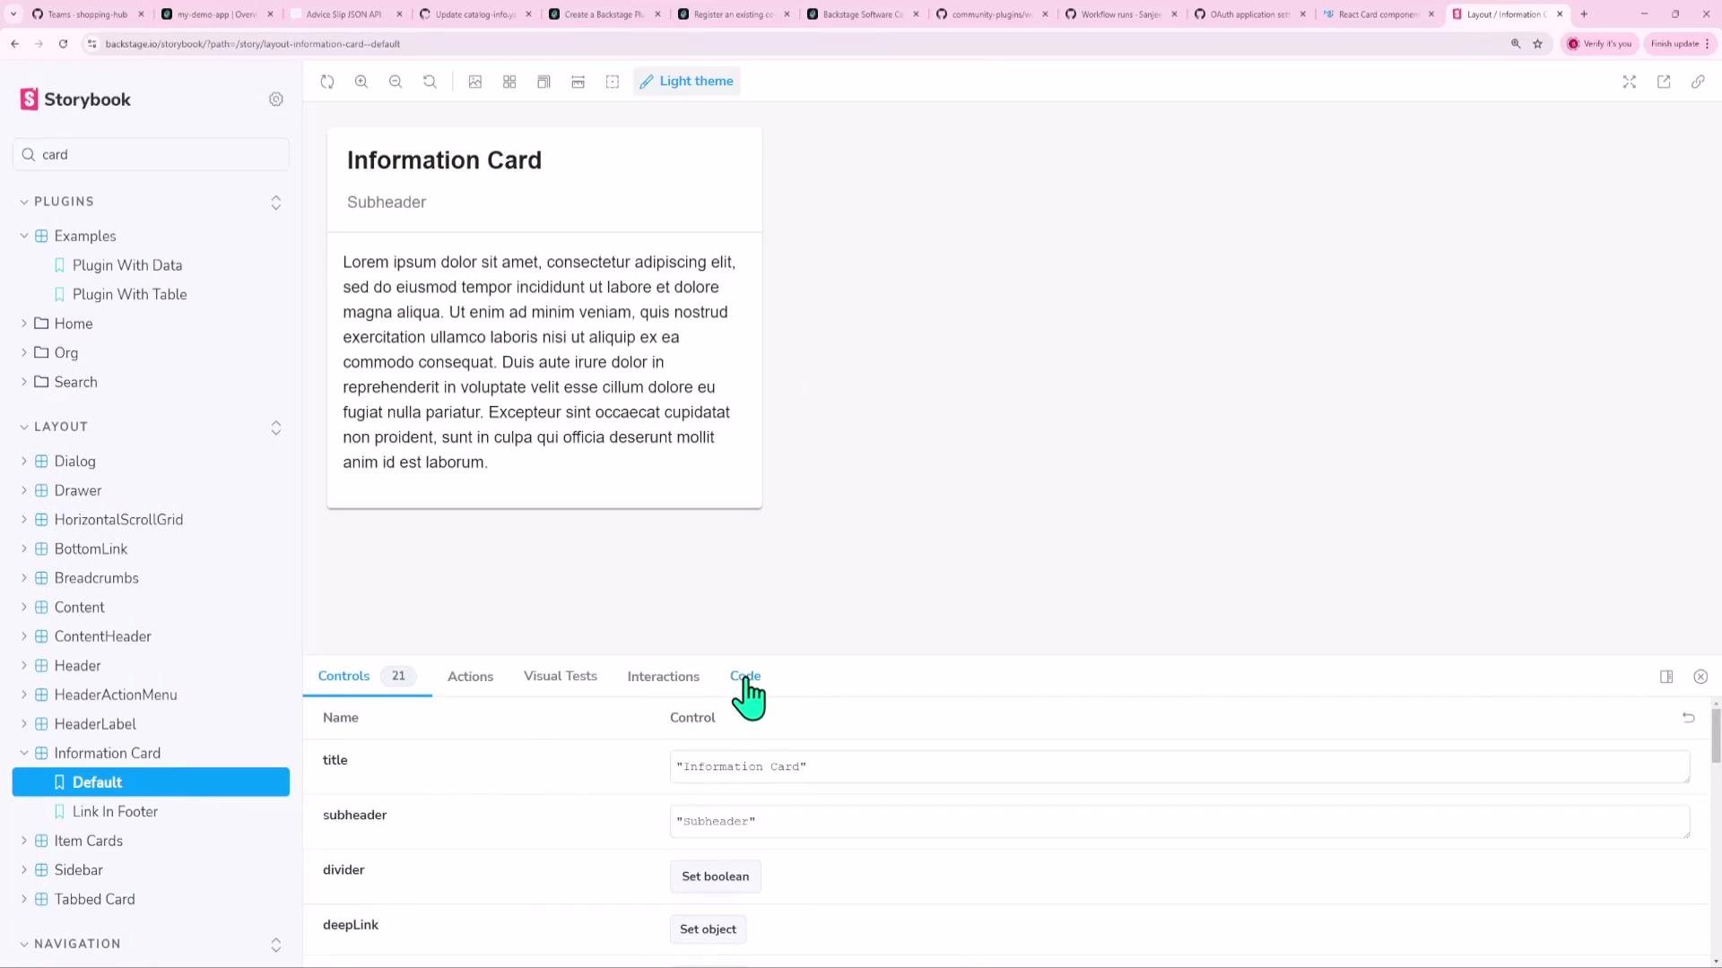Toggle the outlines icon
This screenshot has width=1722, height=968.
(613, 82)
